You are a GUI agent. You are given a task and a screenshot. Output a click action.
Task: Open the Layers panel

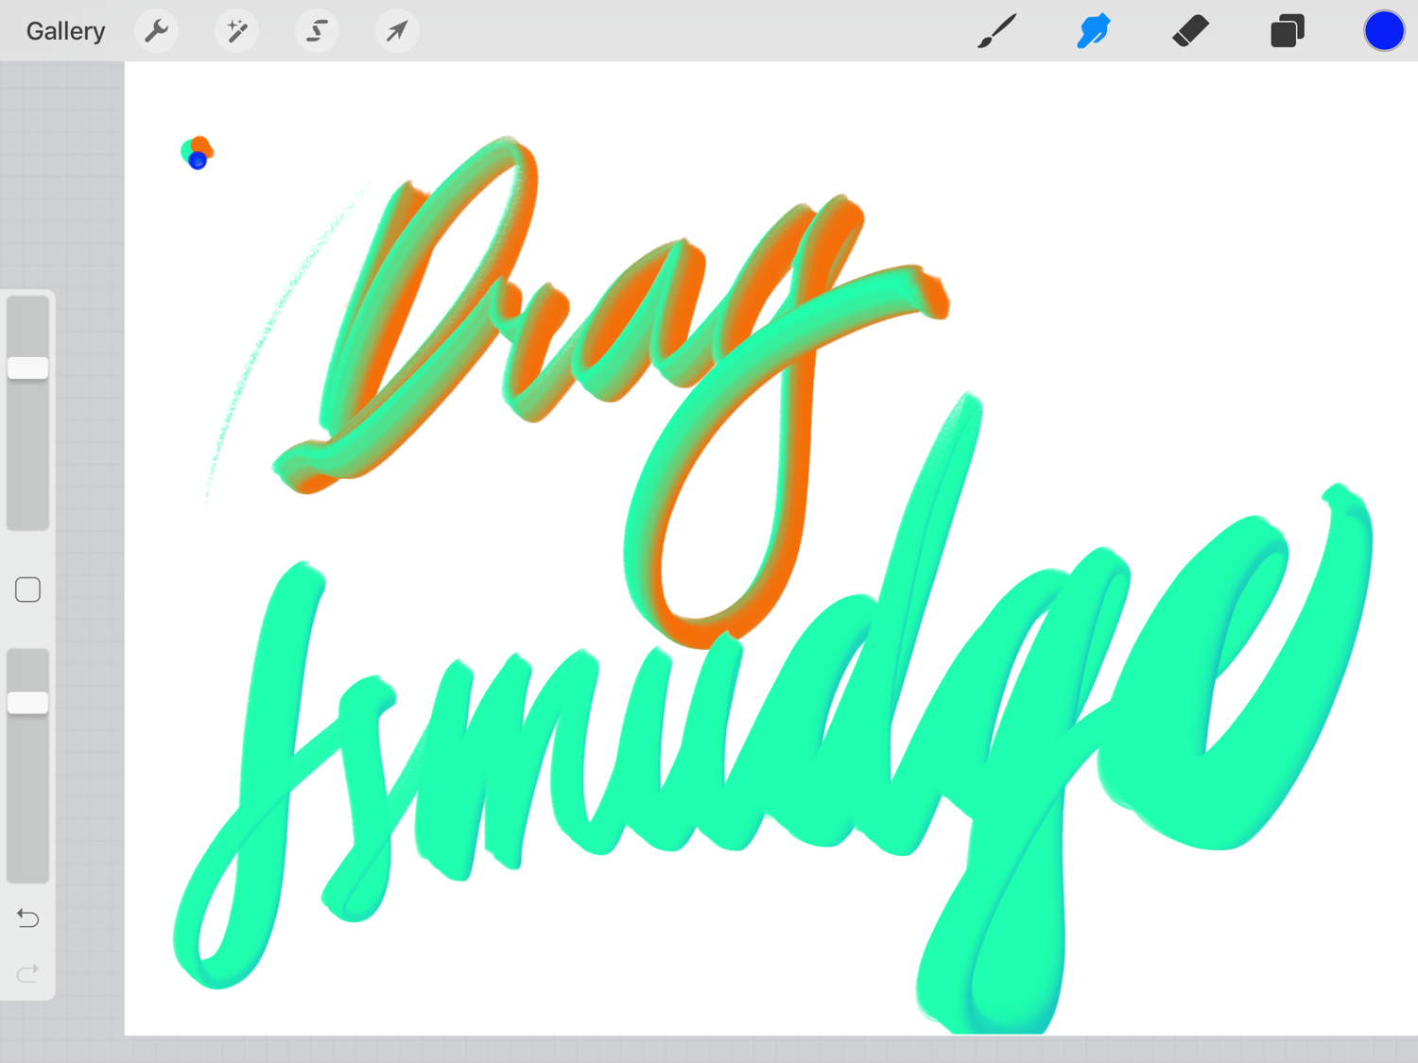1287,31
